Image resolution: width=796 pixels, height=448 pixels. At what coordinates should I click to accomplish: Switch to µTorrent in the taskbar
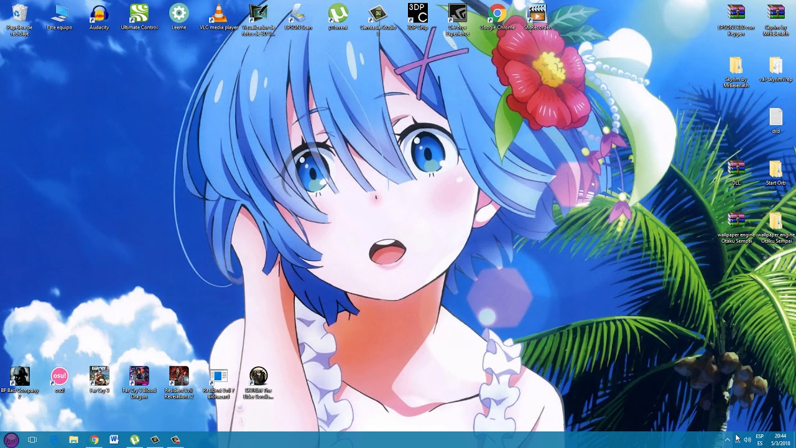pos(134,440)
